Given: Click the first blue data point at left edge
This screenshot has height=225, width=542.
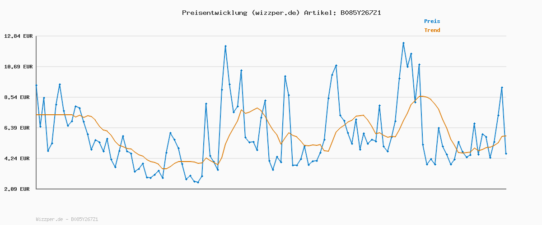Looking at the screenshot, I should (36, 85).
